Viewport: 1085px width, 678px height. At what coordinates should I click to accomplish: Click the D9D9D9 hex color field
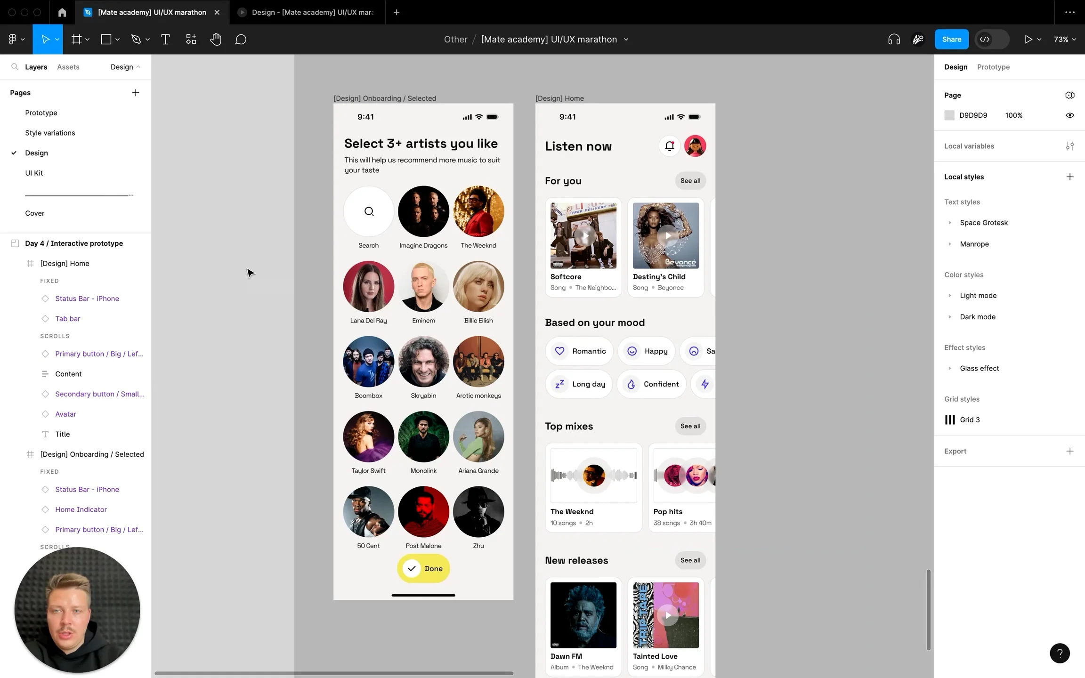click(973, 115)
